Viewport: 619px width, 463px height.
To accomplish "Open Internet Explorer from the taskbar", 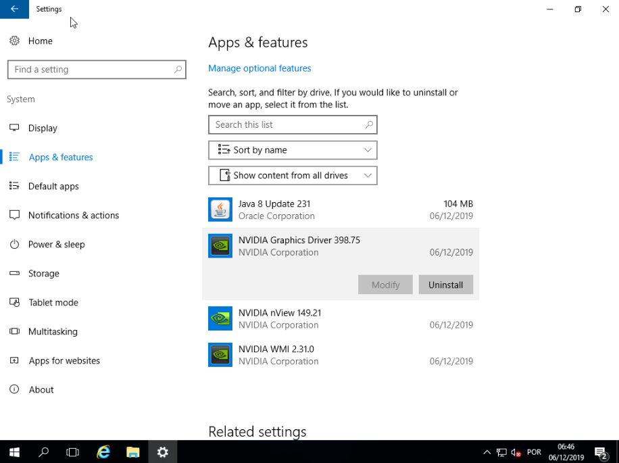I will [103, 452].
